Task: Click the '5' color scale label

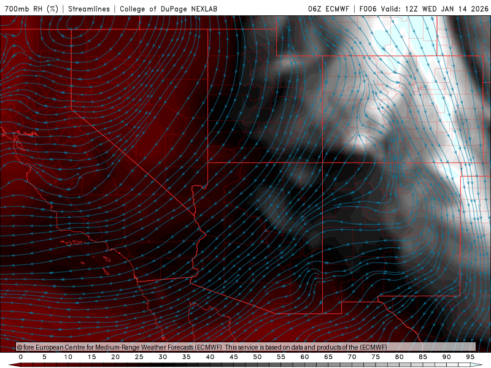Action: (44, 357)
